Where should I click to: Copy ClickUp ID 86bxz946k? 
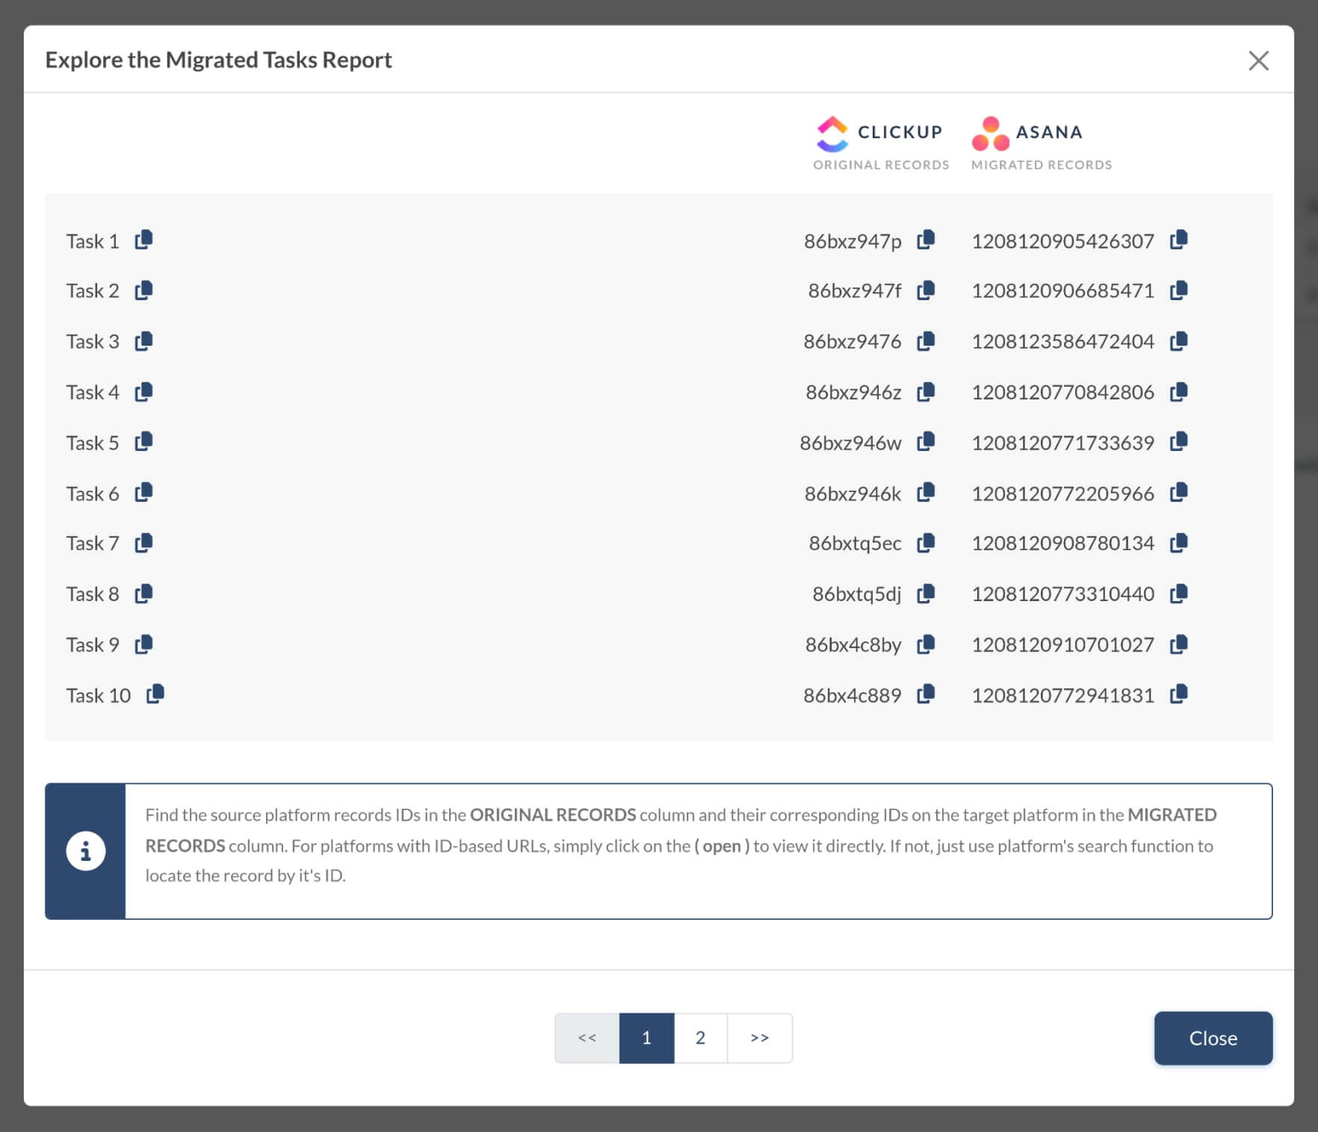(x=926, y=492)
